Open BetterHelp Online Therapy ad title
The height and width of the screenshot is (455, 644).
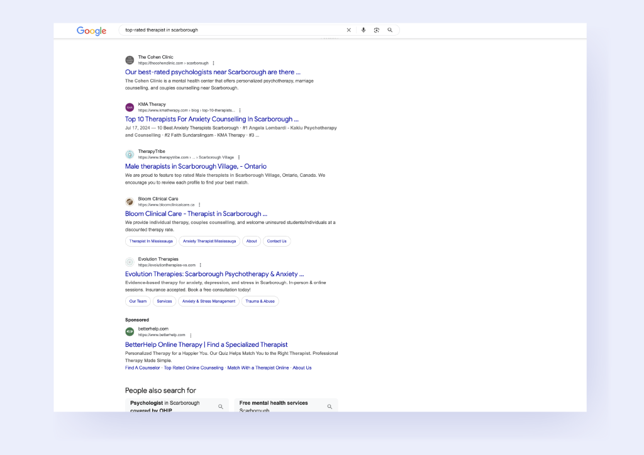206,344
